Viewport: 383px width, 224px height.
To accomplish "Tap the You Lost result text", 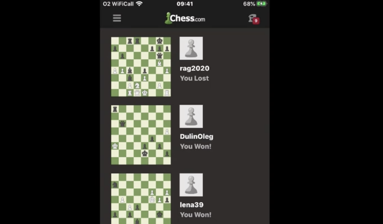I will [194, 78].
